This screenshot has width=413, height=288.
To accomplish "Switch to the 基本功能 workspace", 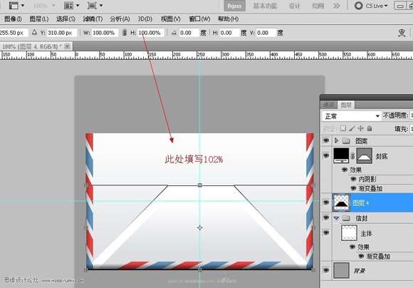I will pyautogui.click(x=265, y=6).
